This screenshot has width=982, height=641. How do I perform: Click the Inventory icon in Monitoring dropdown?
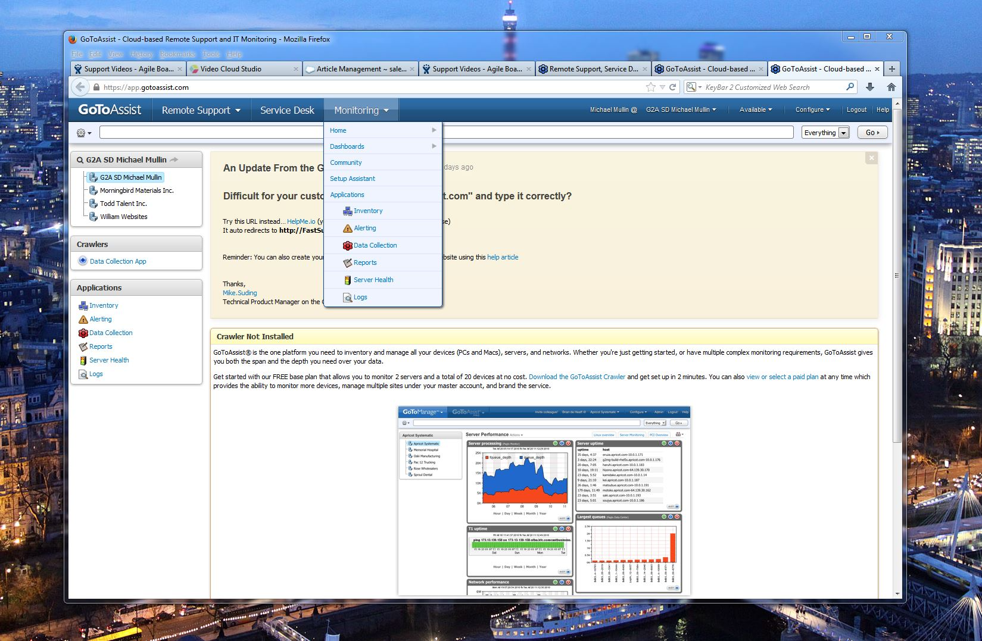tap(348, 211)
